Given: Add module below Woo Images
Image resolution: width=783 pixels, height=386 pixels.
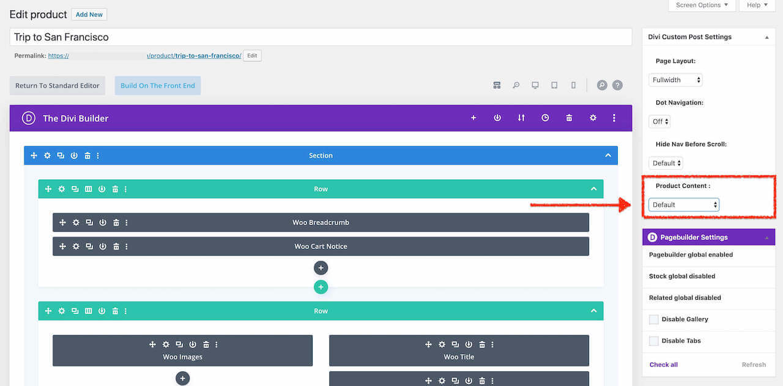Looking at the screenshot, I should point(182,379).
